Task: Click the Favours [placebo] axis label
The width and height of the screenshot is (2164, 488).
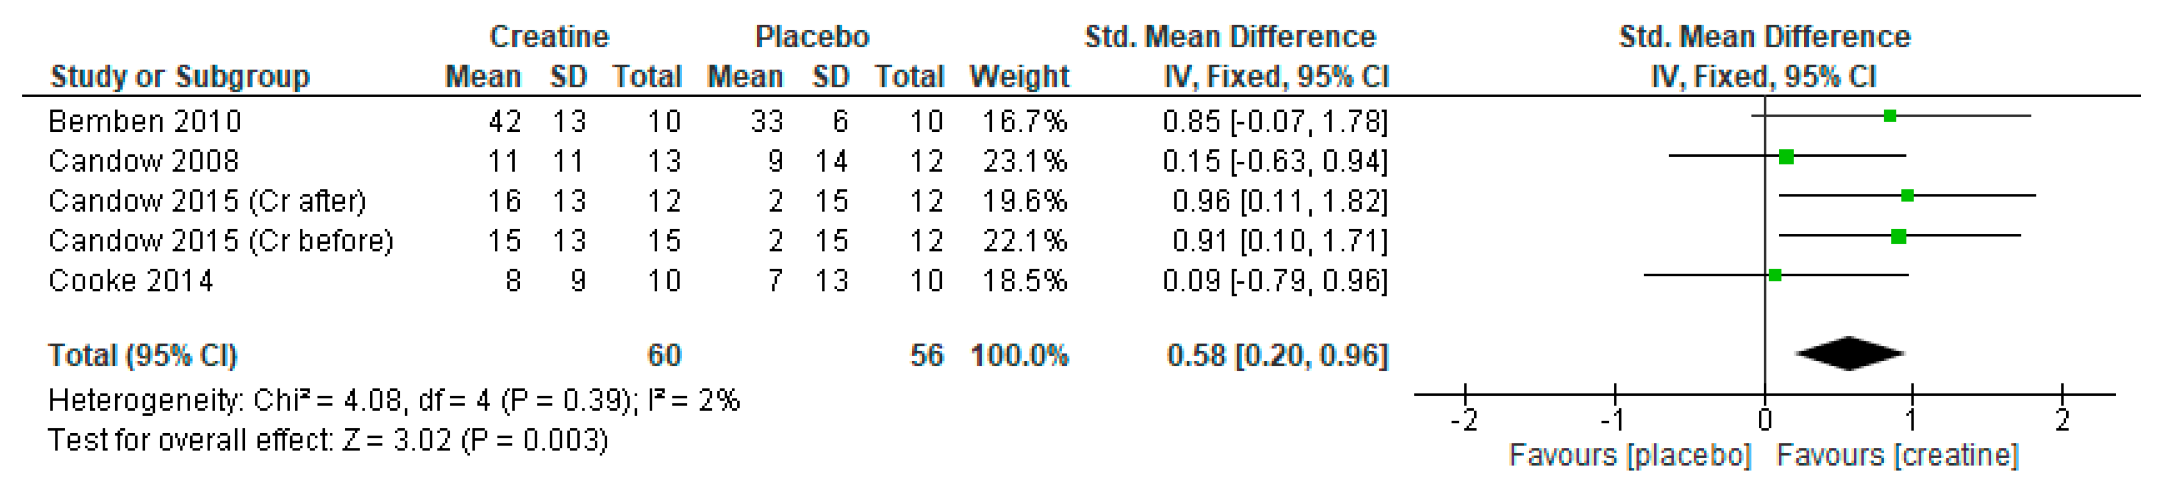Action: pos(1630,455)
